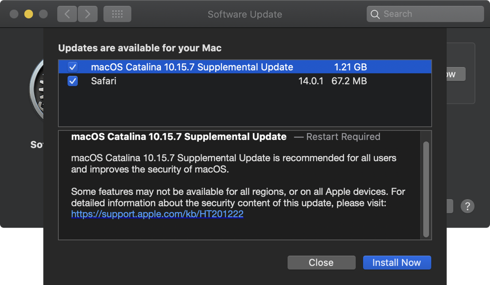Screen dimensions: 490x285
Task: Click the Safari 67.2 MB size text
Action: click(x=349, y=81)
